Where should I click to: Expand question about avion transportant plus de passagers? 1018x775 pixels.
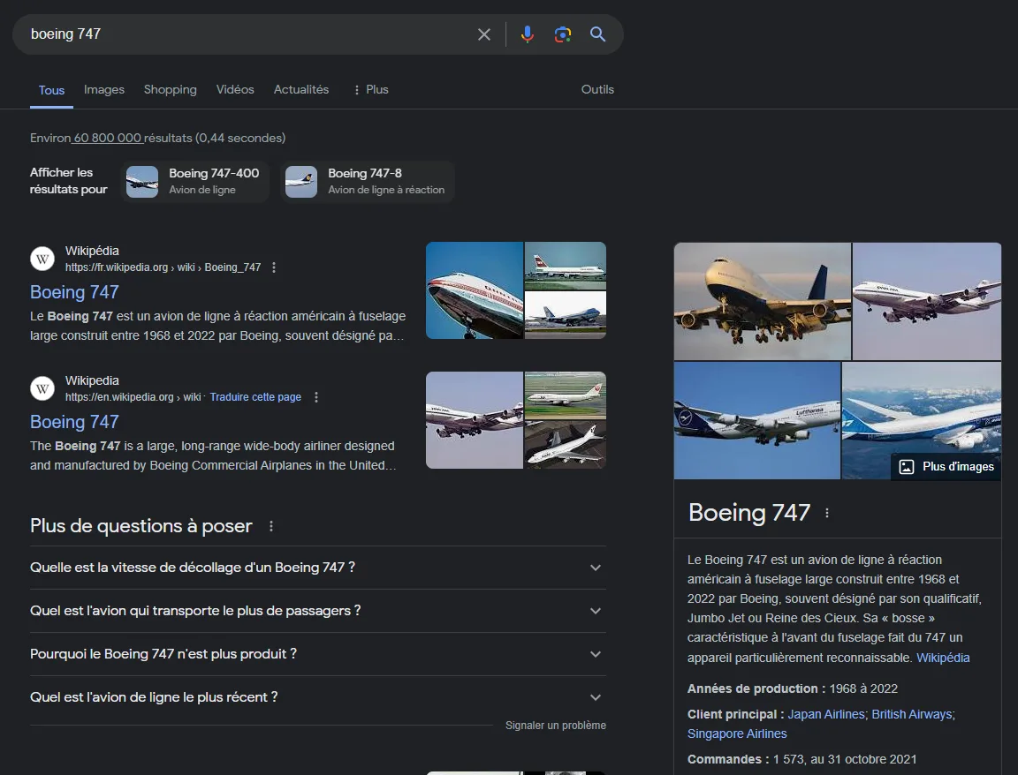coord(317,611)
